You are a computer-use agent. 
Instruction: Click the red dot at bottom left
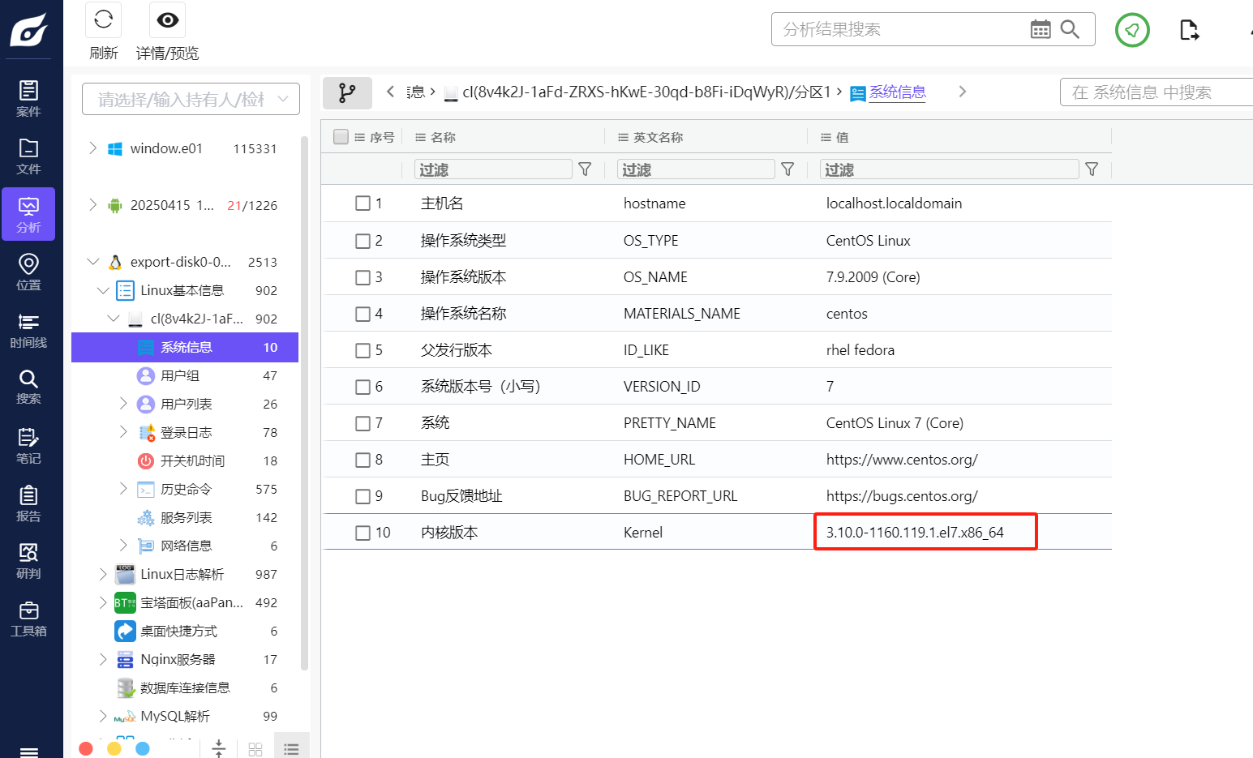coord(86,748)
